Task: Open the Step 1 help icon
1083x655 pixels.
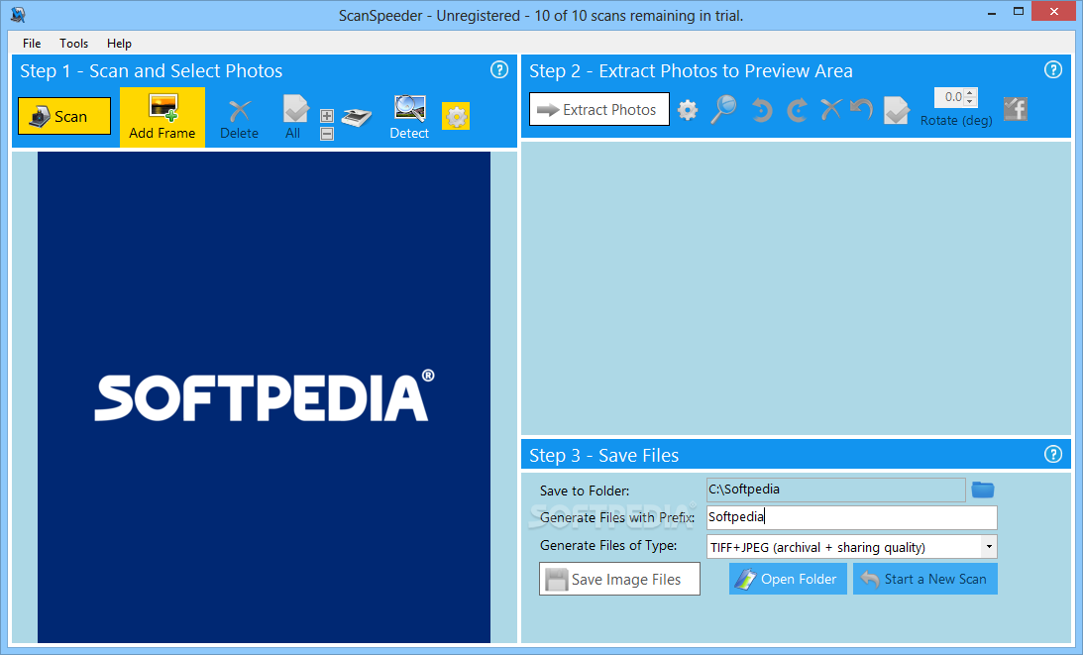Action: pyautogui.click(x=499, y=69)
